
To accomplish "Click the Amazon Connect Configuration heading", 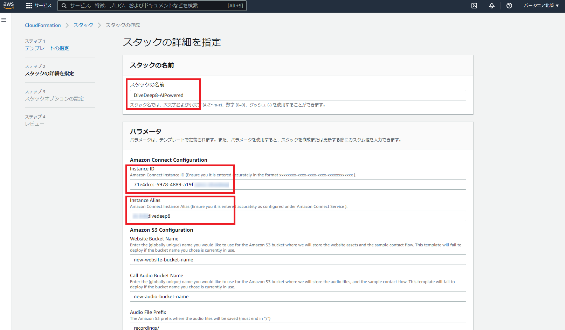I will coord(168,160).
